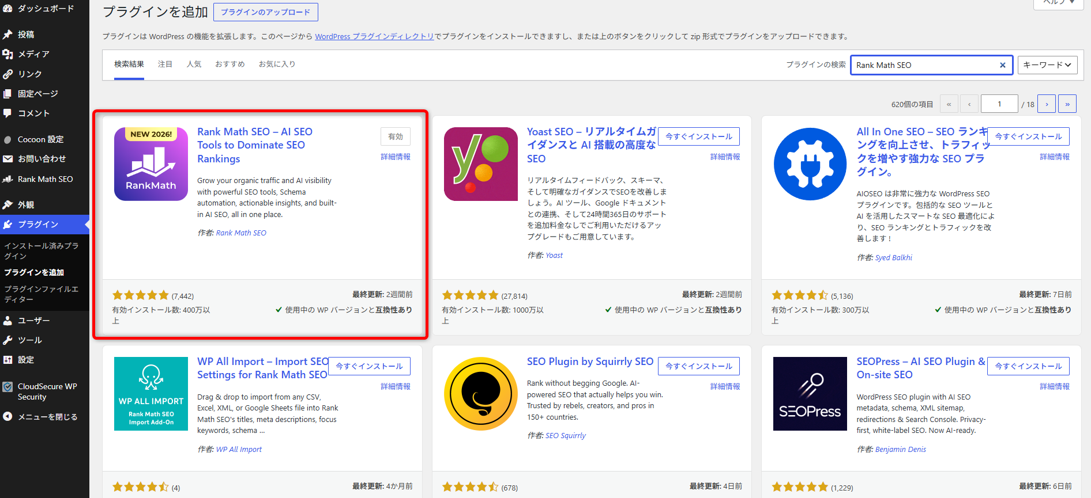
Task: Open 詳細情報 for SEOPress
Action: pos(1055,386)
